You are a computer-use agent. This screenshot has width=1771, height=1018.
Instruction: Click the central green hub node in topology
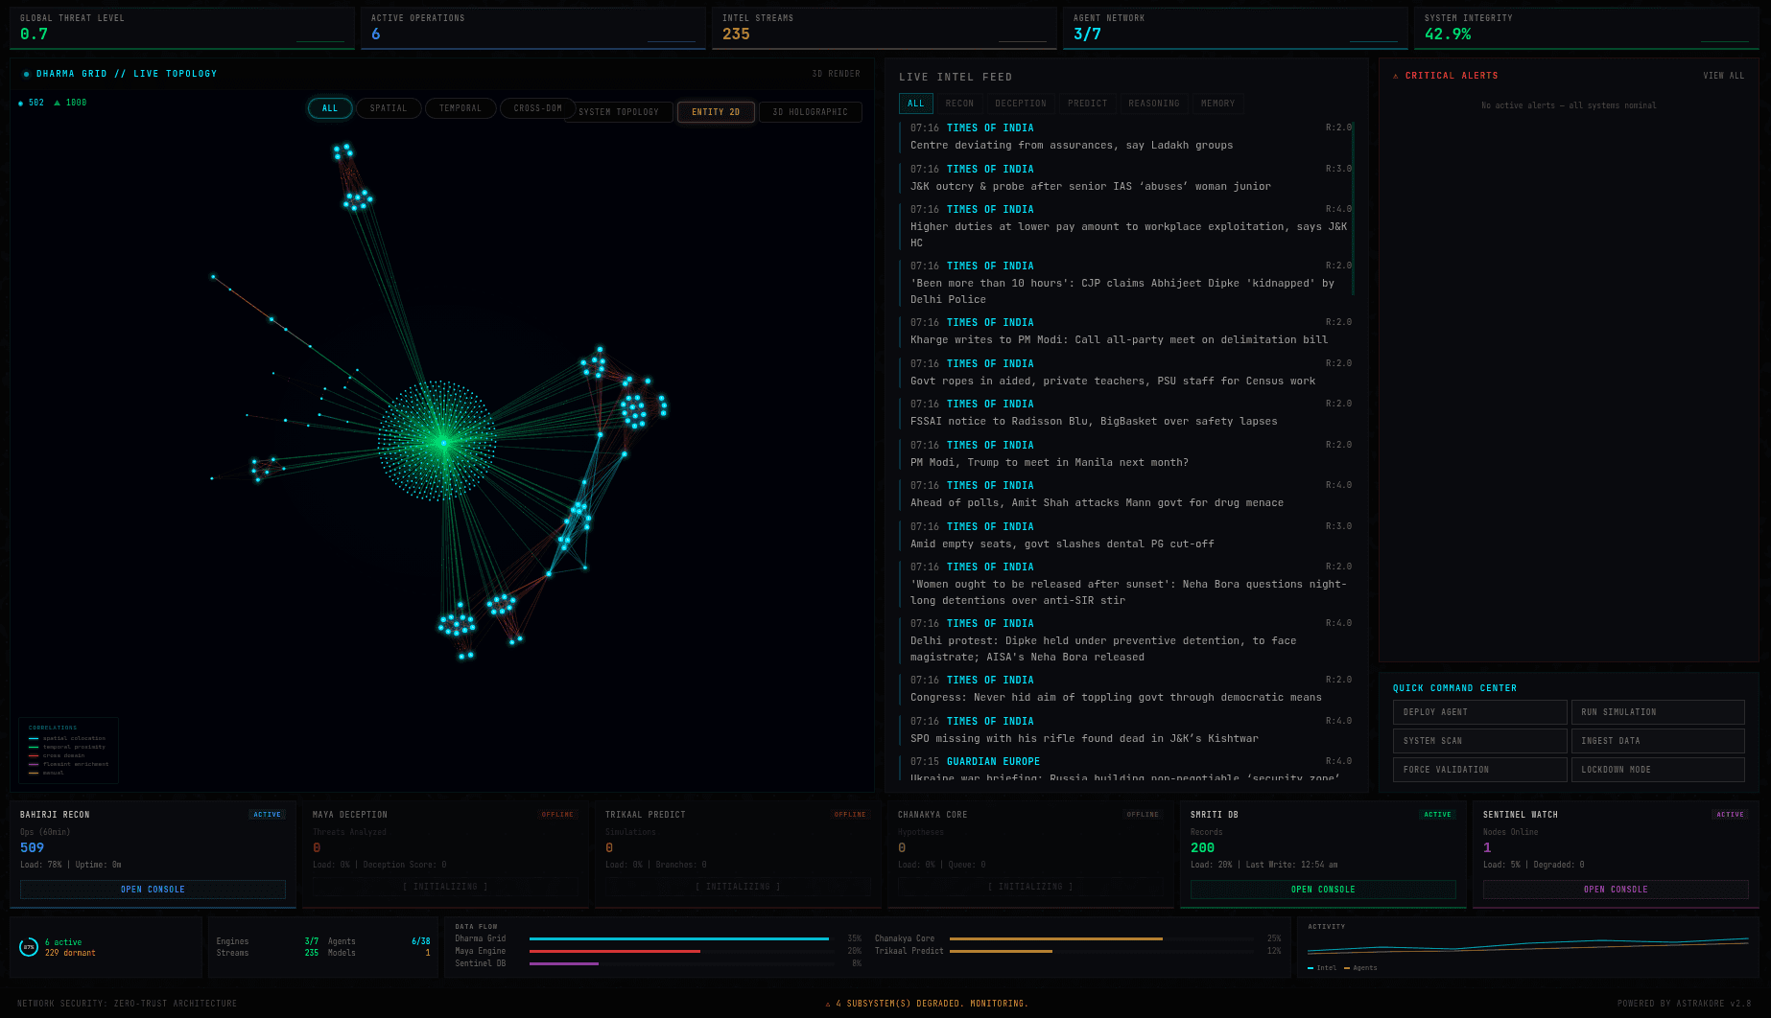tap(442, 443)
